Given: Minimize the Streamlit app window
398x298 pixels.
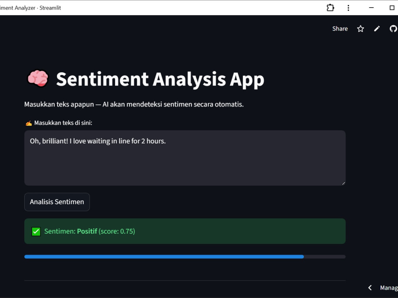Looking at the screenshot, I should pos(371,8).
